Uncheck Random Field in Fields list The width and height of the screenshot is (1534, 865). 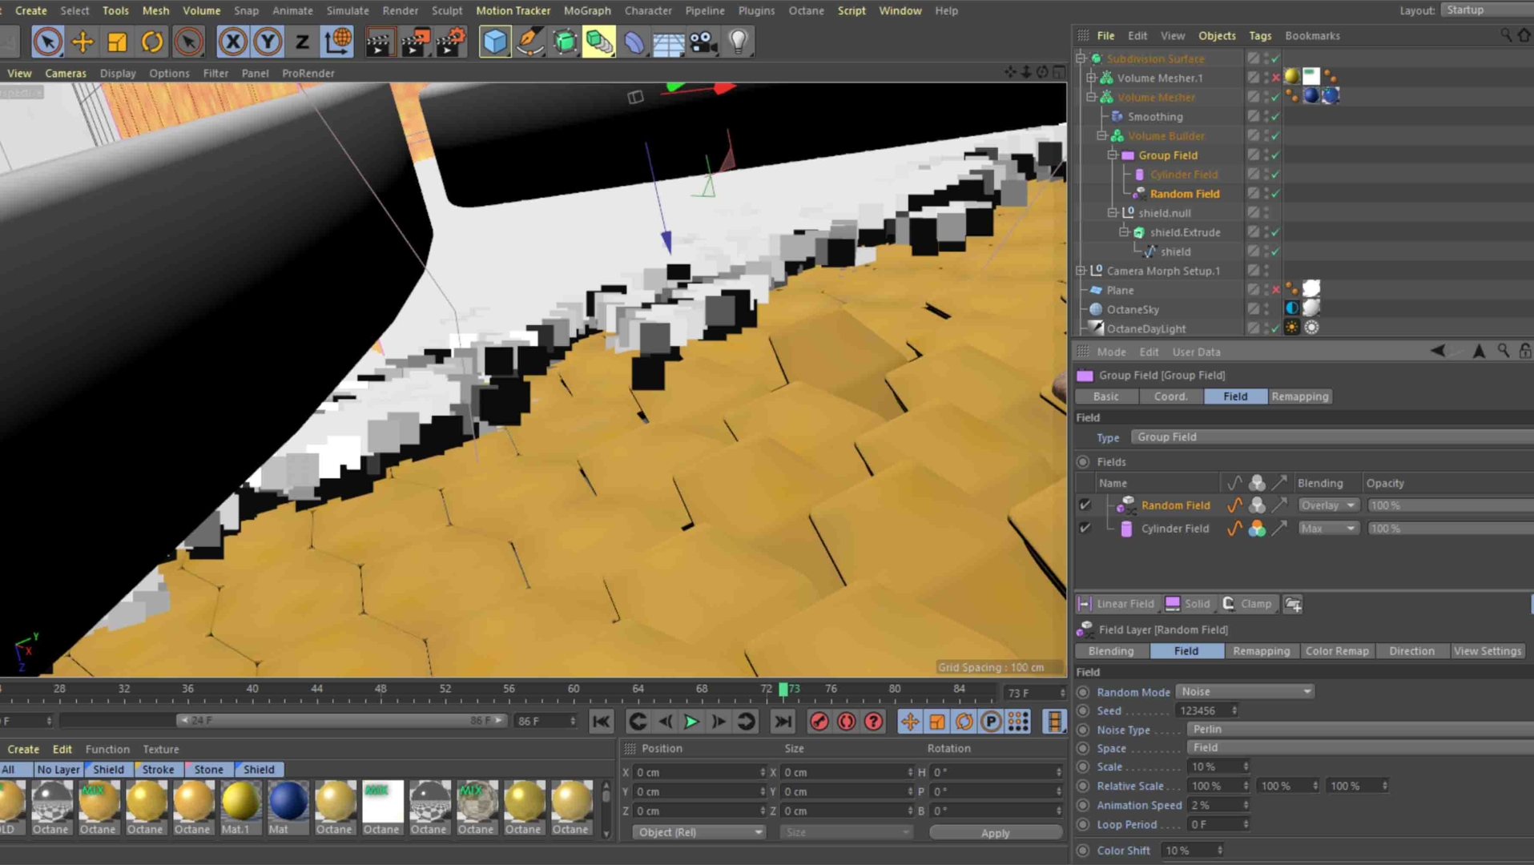(1085, 505)
